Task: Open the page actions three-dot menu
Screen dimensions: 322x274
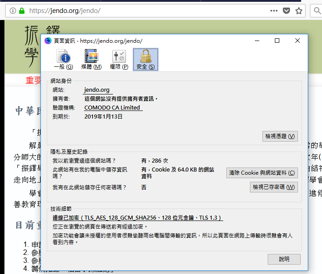Action: tap(274, 10)
